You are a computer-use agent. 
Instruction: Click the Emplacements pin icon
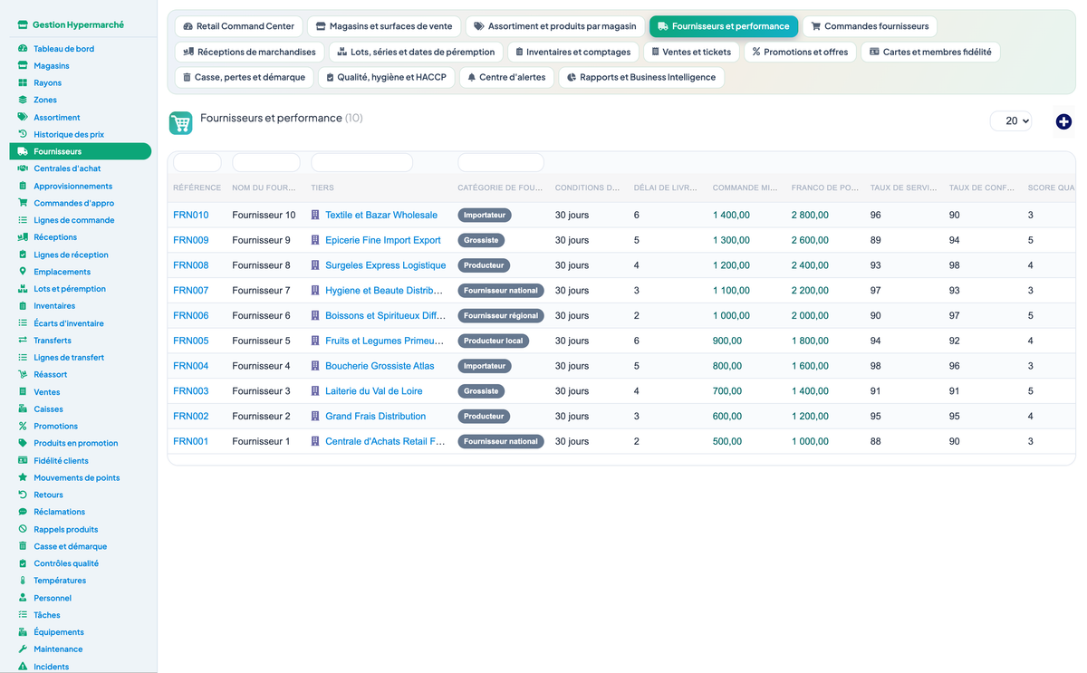coord(23,272)
